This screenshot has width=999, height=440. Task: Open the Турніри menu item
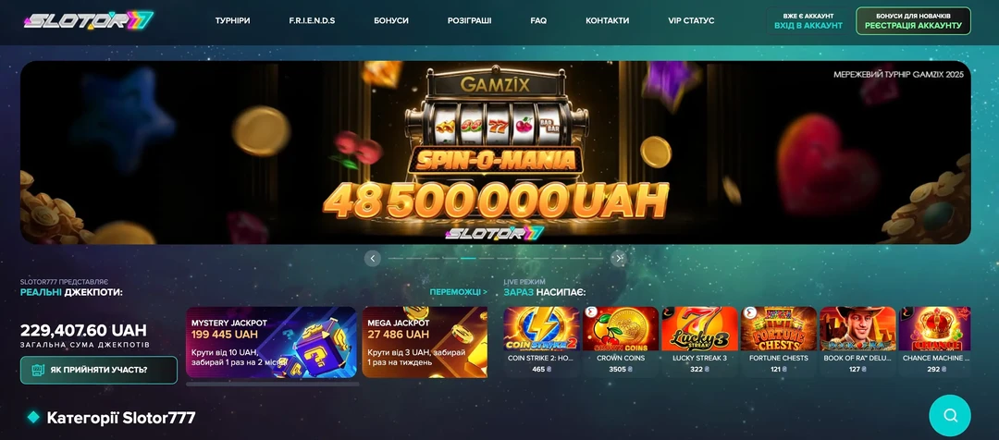point(232,20)
